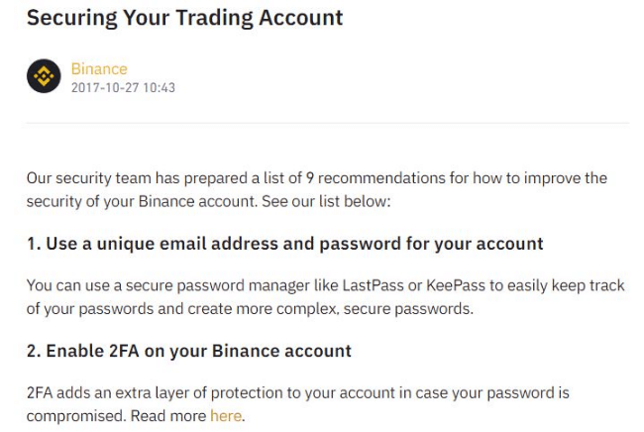Click the intro paragraph about 9 recommendations

click(x=317, y=189)
